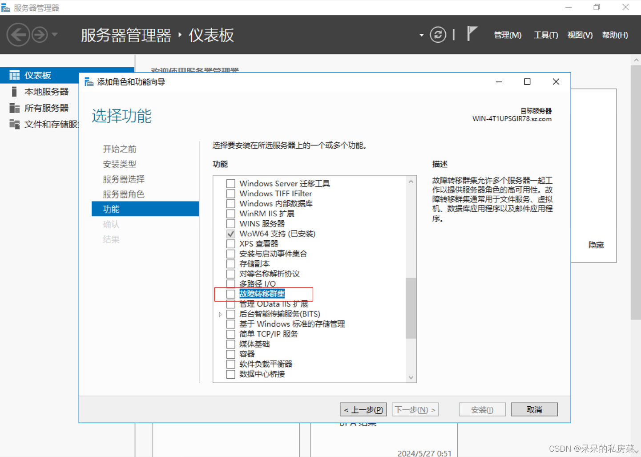Go to the 开始之前 wizard step
The height and width of the screenshot is (457, 641).
[119, 149]
